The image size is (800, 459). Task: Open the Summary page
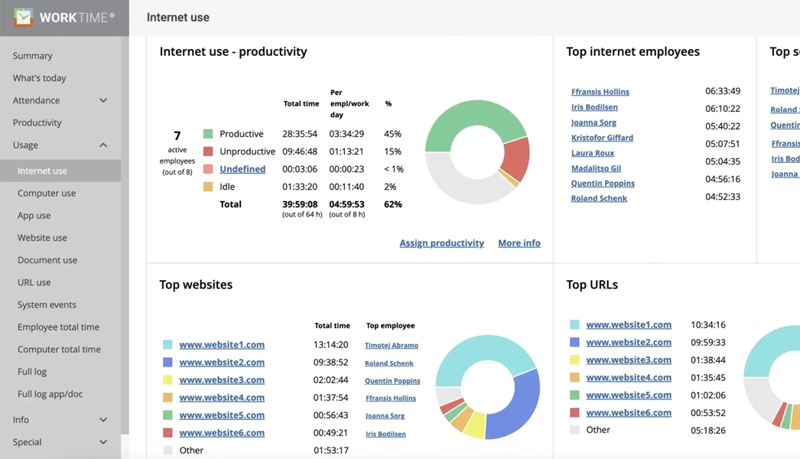[31, 55]
